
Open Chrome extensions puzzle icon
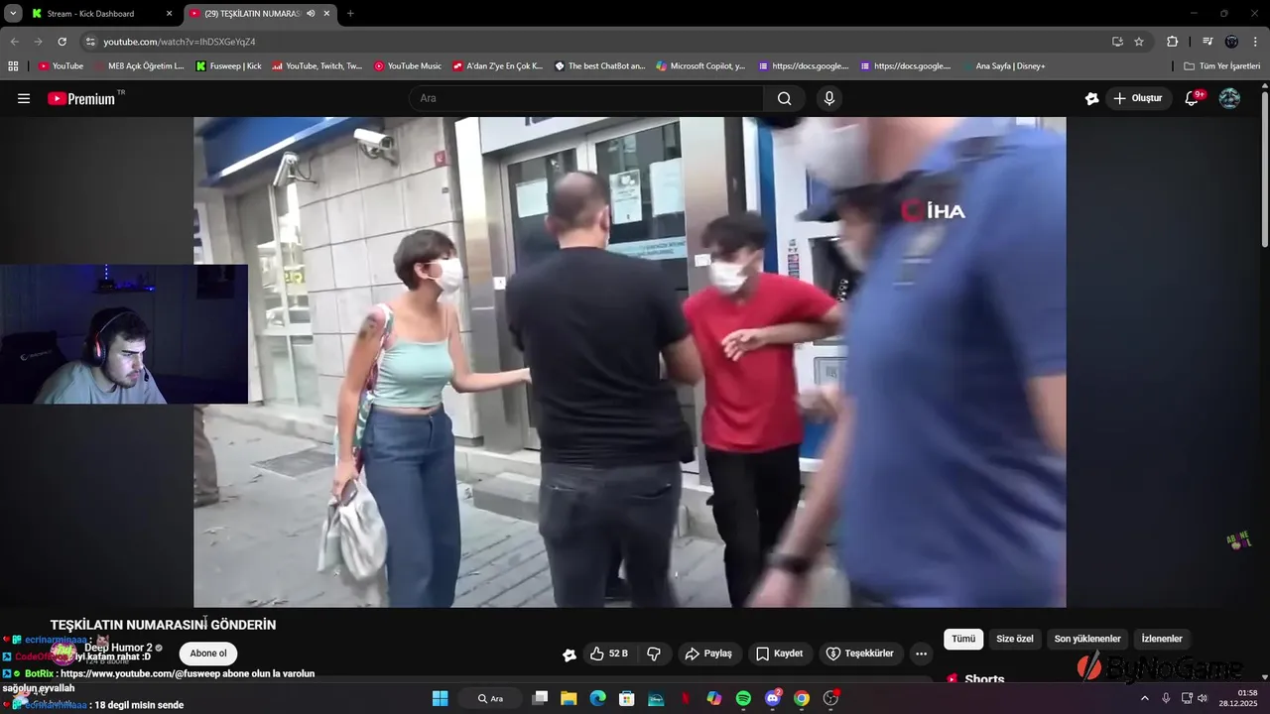tap(1172, 42)
